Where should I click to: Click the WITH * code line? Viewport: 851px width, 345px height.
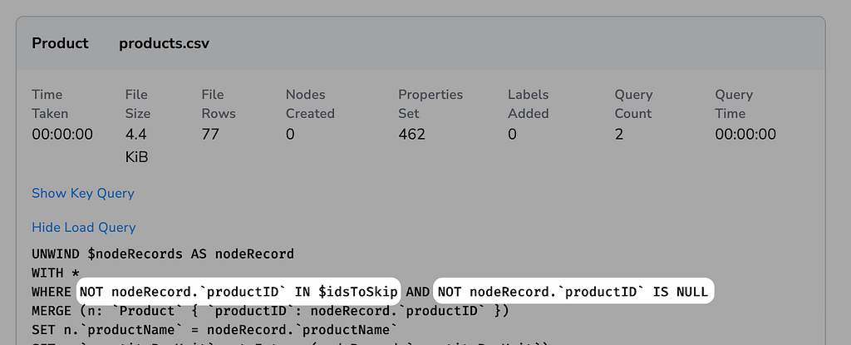click(x=55, y=273)
